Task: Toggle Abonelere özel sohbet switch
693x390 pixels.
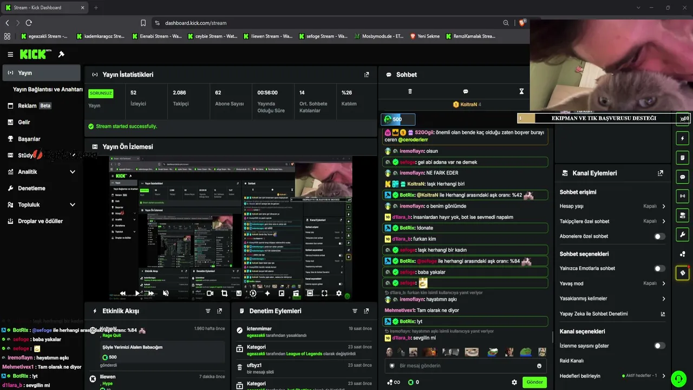Action: pos(659,236)
